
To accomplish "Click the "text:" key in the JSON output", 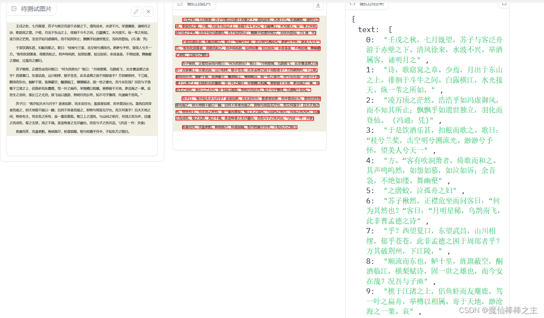I will pos(369,30).
